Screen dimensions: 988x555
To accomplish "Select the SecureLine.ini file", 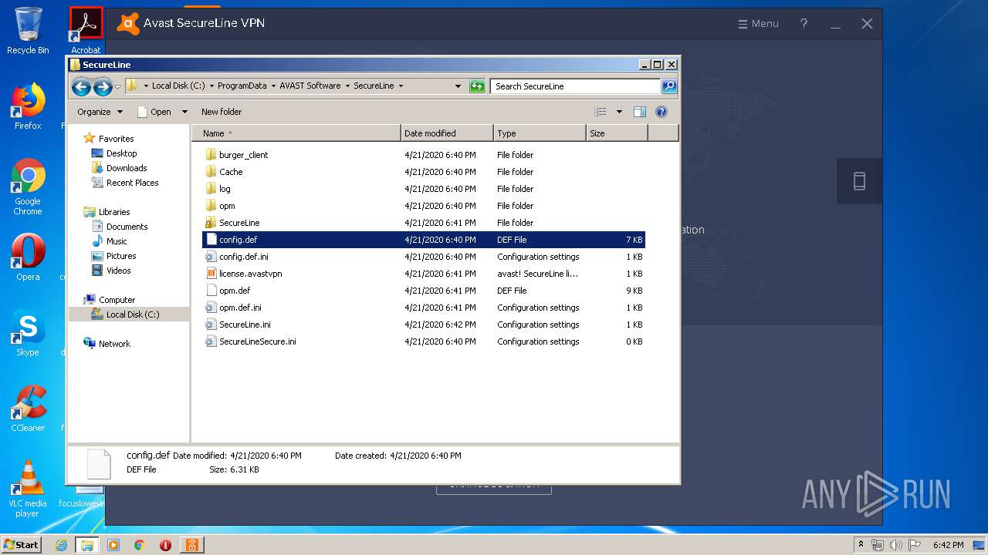I will pyautogui.click(x=245, y=325).
